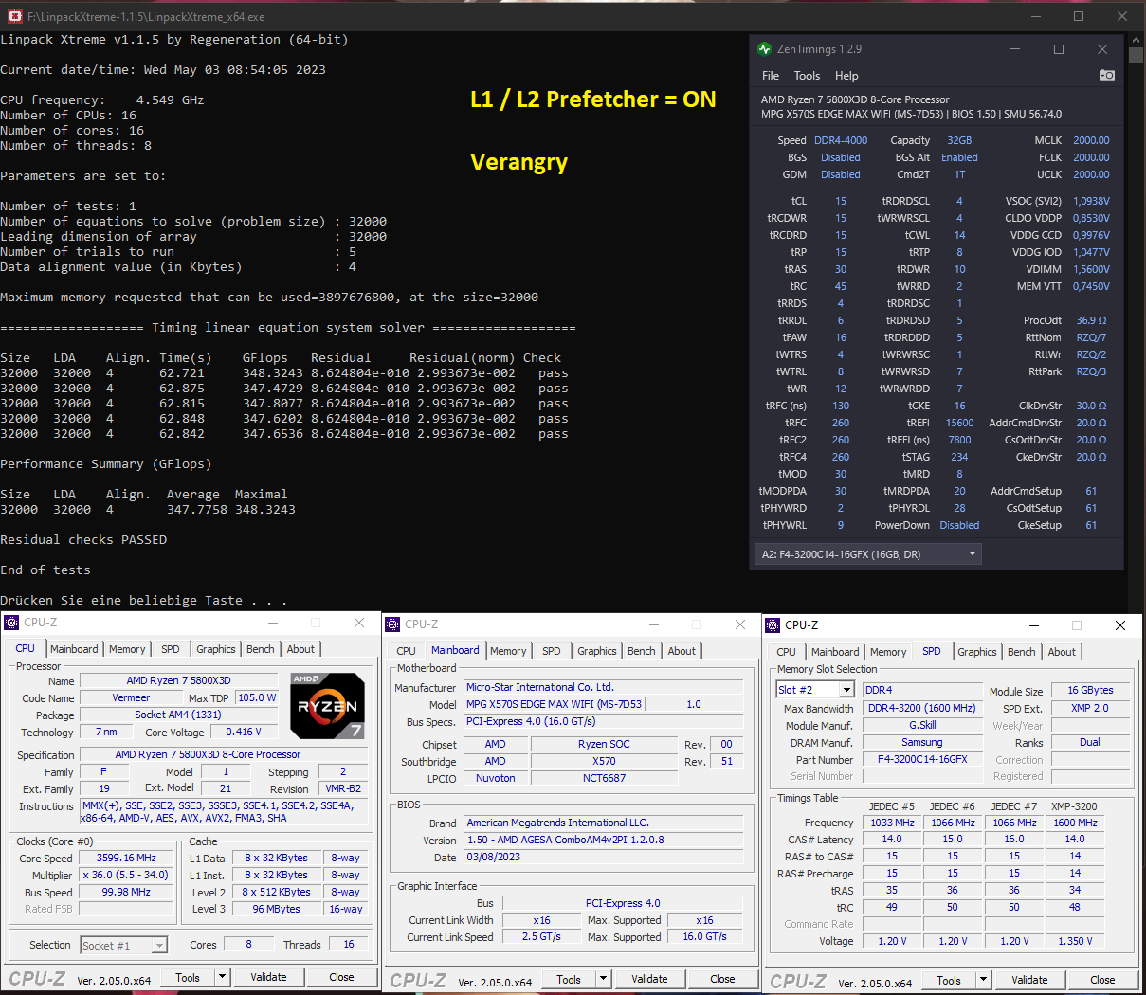This screenshot has height=995, width=1146.
Task: Click VDIMM value 1,5600V in ZenTimings
Action: point(1091,269)
